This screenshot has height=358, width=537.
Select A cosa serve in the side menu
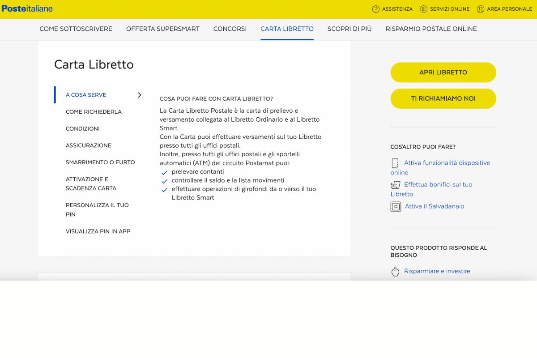coord(86,95)
